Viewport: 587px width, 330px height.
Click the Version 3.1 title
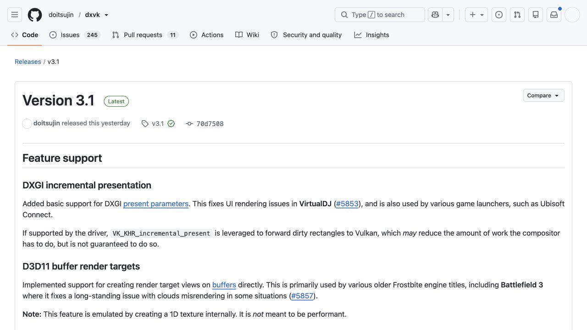58,100
